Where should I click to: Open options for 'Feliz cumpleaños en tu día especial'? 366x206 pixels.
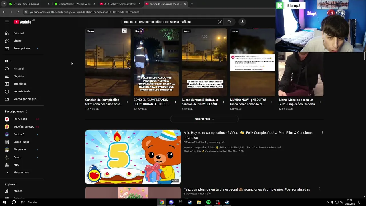click(x=320, y=189)
